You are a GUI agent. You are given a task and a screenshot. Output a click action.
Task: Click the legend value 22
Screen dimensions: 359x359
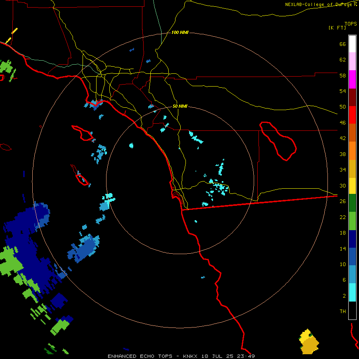click(343, 217)
